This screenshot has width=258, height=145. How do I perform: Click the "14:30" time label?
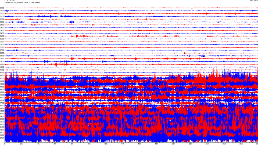pos(2,90)
